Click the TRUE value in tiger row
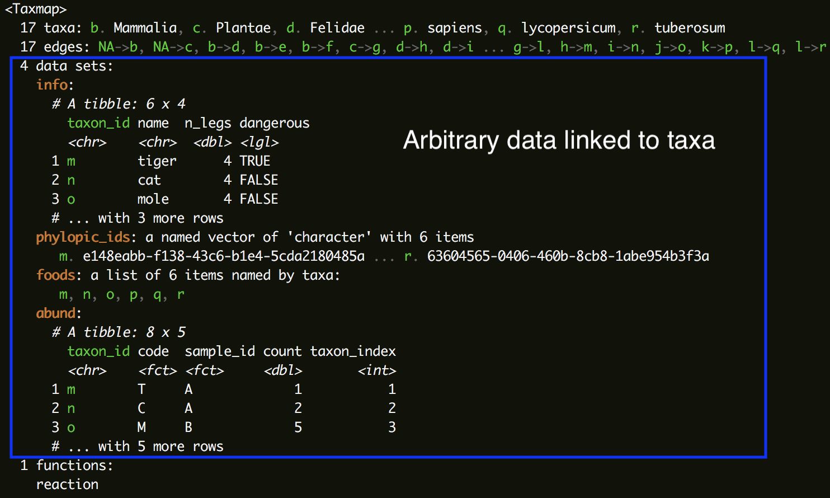The width and height of the screenshot is (830, 498). [x=255, y=161]
